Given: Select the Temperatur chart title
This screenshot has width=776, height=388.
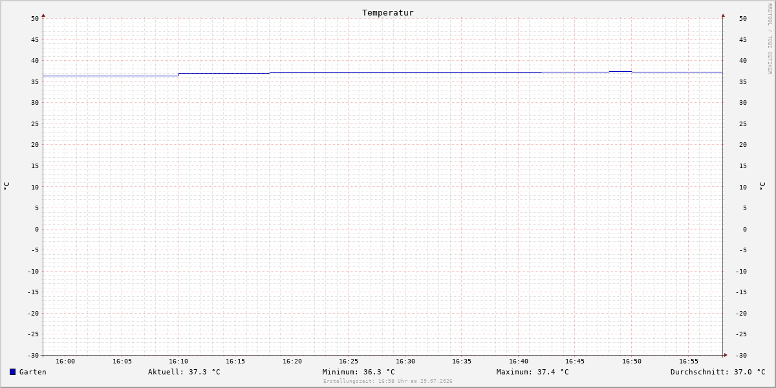Looking at the screenshot, I should pos(388,12).
